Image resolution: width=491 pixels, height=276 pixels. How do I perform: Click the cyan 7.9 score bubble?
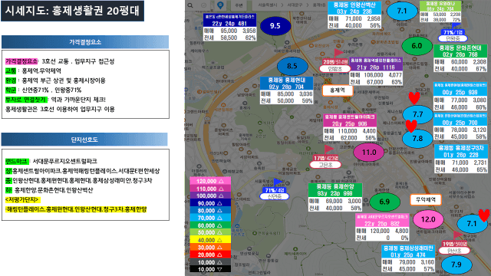[x=456, y=264]
